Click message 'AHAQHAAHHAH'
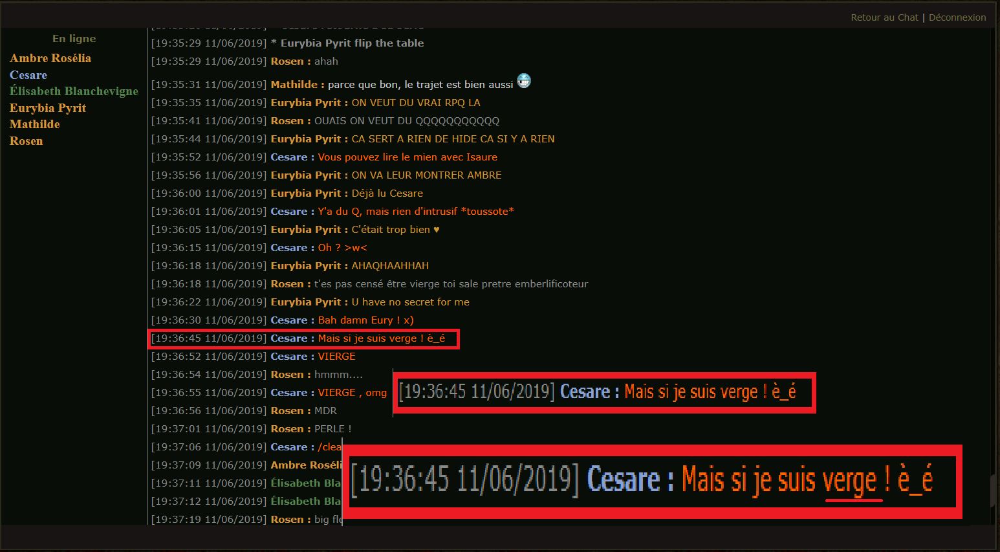1000x552 pixels. pos(390,266)
